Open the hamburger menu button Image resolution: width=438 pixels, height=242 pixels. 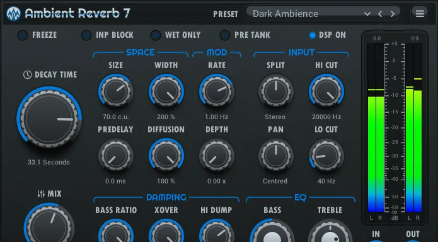[x=420, y=13]
